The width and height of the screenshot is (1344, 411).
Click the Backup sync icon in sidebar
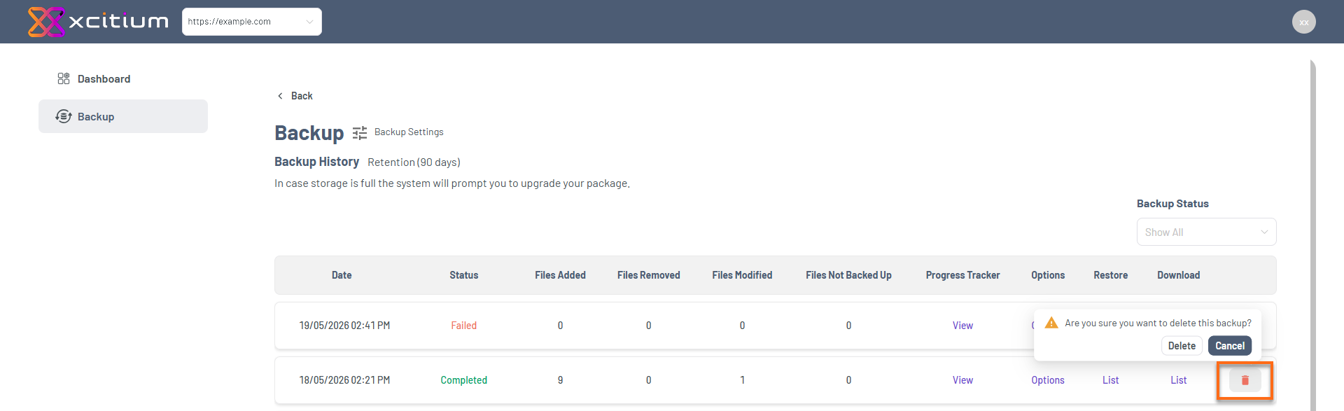(x=64, y=116)
